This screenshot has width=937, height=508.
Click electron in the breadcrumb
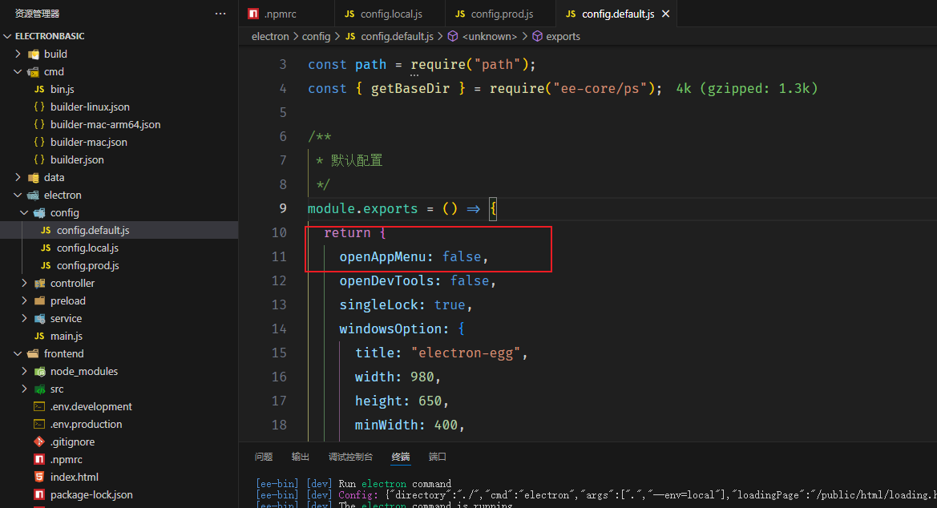tap(270, 36)
